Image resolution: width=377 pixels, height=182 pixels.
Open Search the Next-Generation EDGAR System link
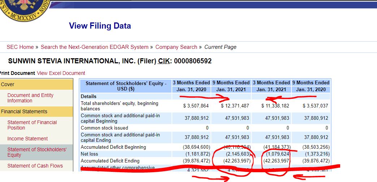[95, 47]
